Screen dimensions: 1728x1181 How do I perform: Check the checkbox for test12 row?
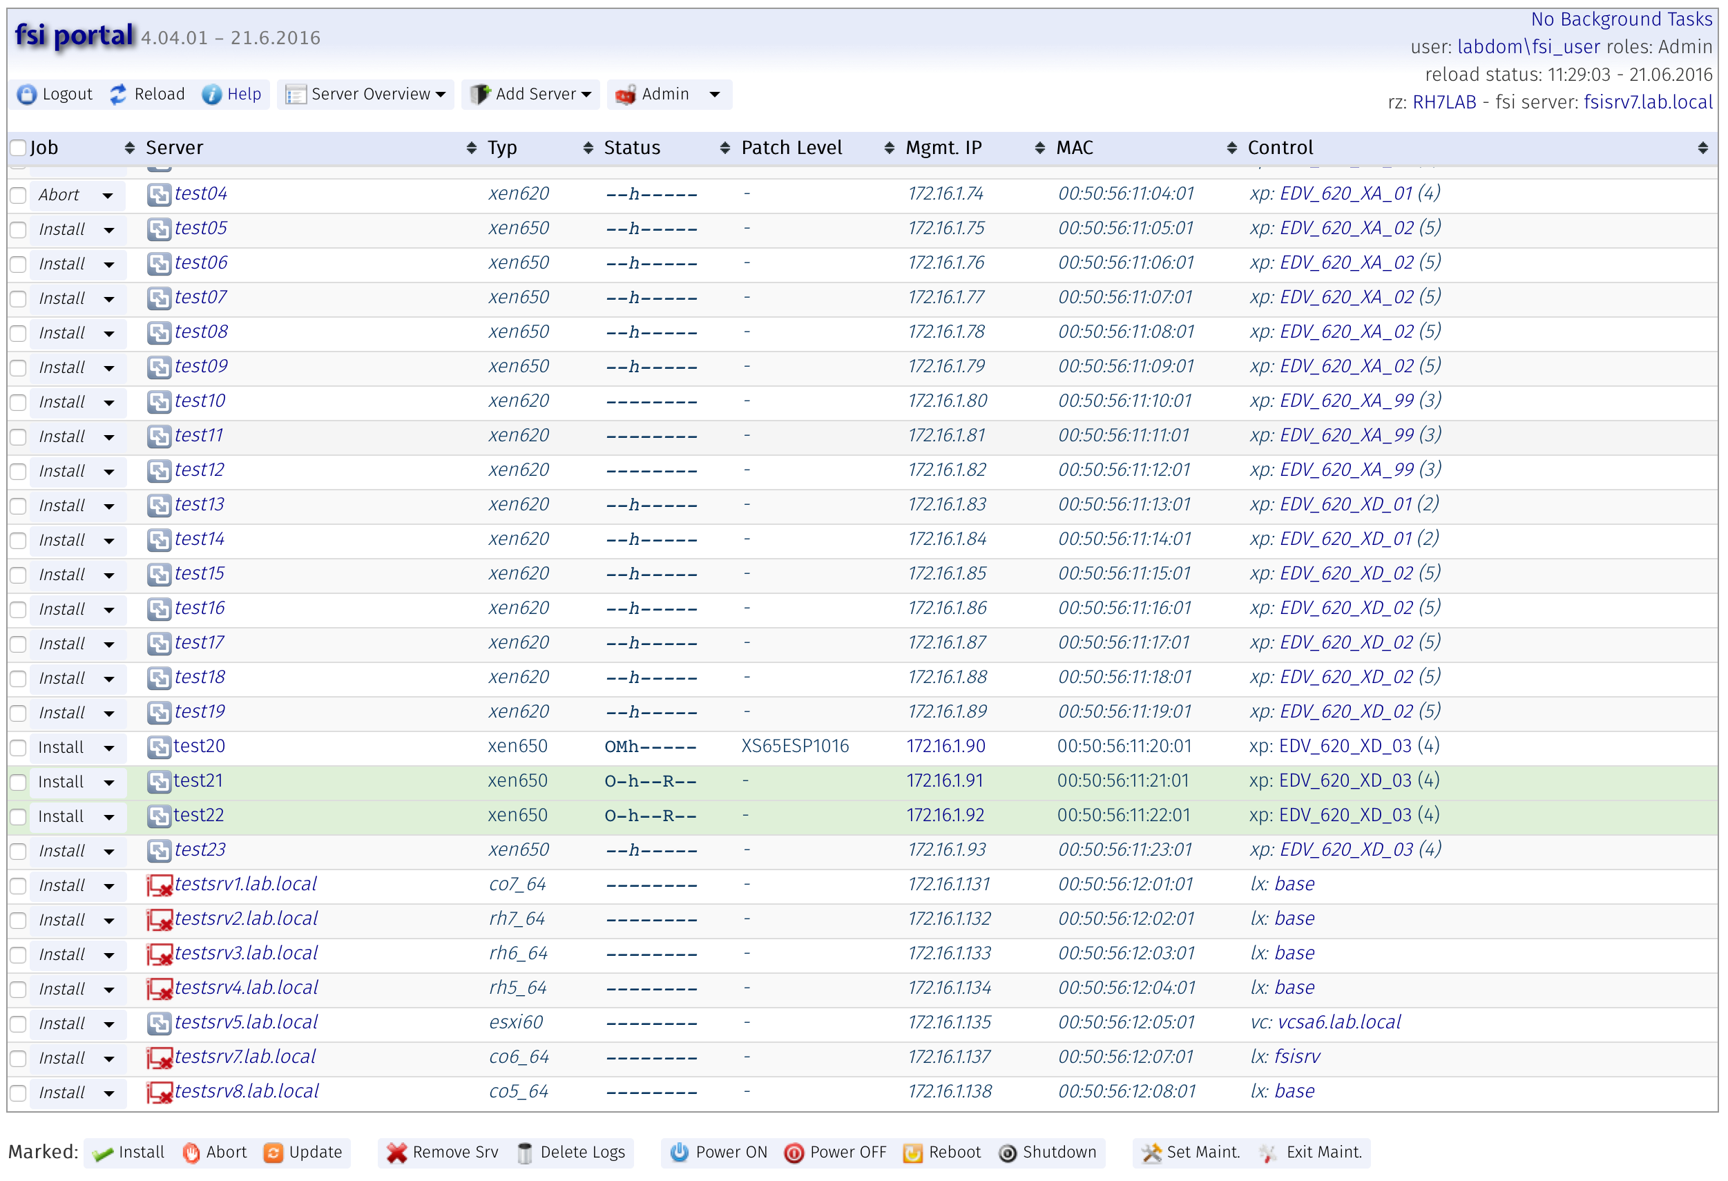point(19,472)
